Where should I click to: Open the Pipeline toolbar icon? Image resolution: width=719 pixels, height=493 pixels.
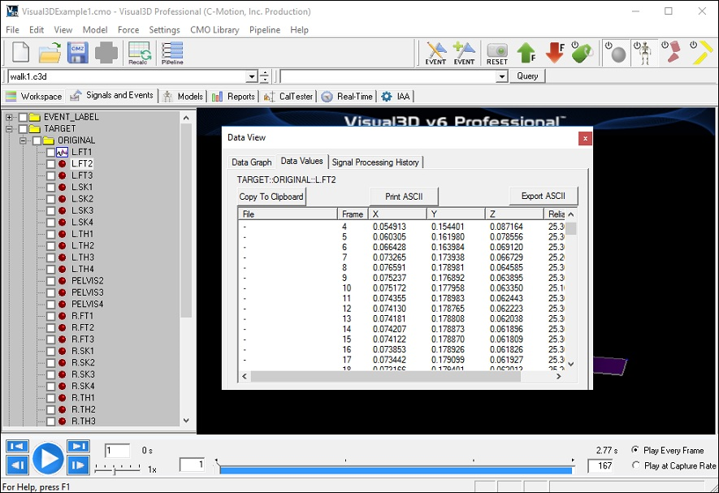point(172,53)
